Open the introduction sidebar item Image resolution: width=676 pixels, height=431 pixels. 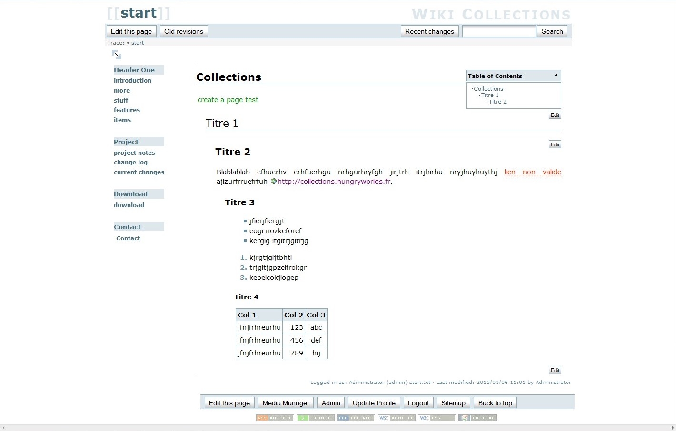click(132, 81)
